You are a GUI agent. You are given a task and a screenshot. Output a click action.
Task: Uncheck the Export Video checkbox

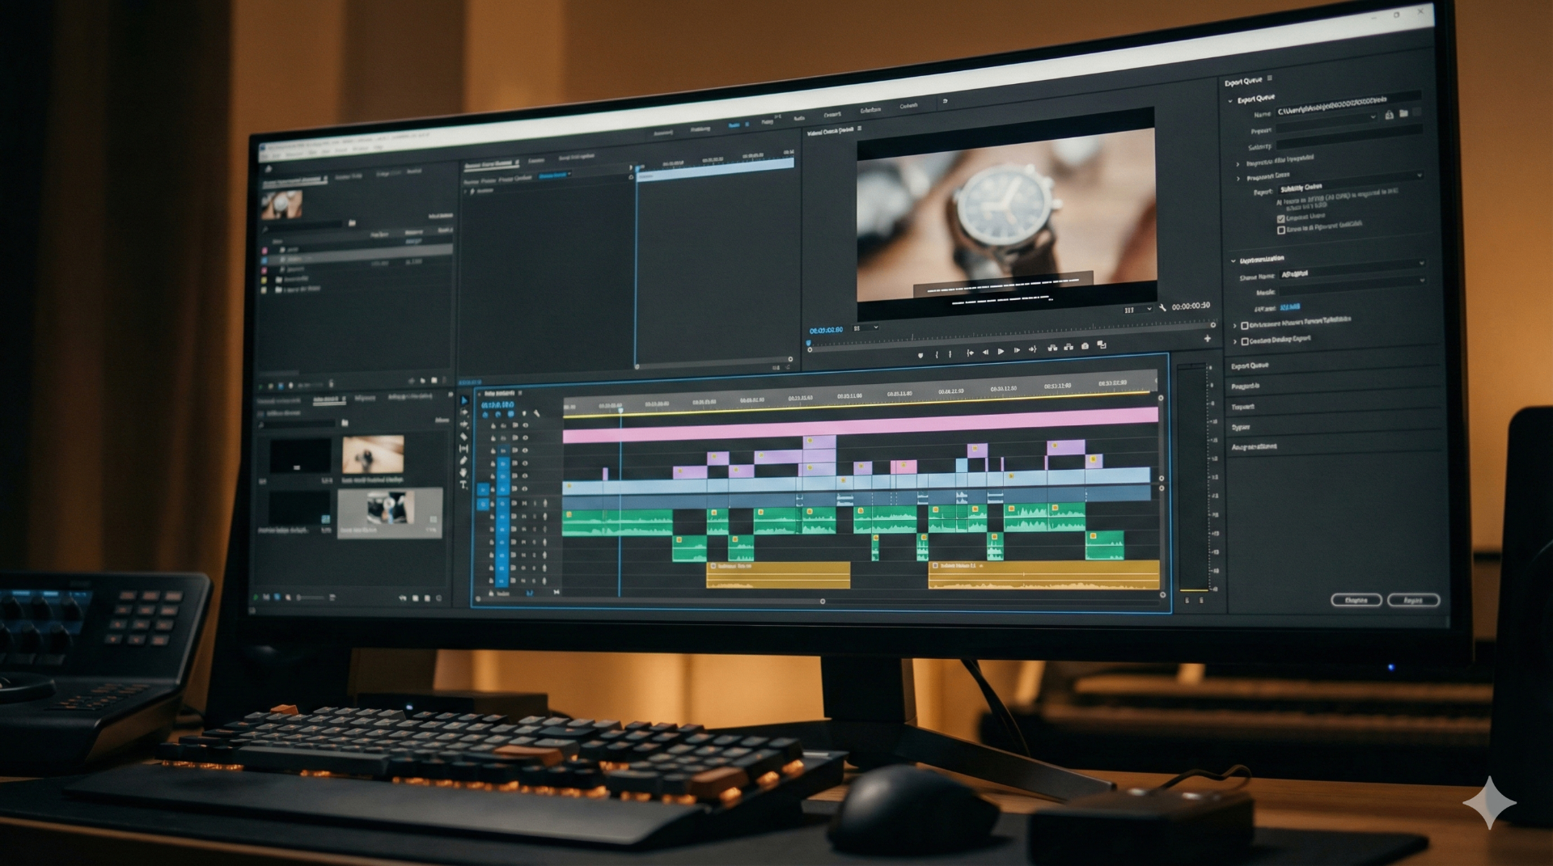(1281, 219)
